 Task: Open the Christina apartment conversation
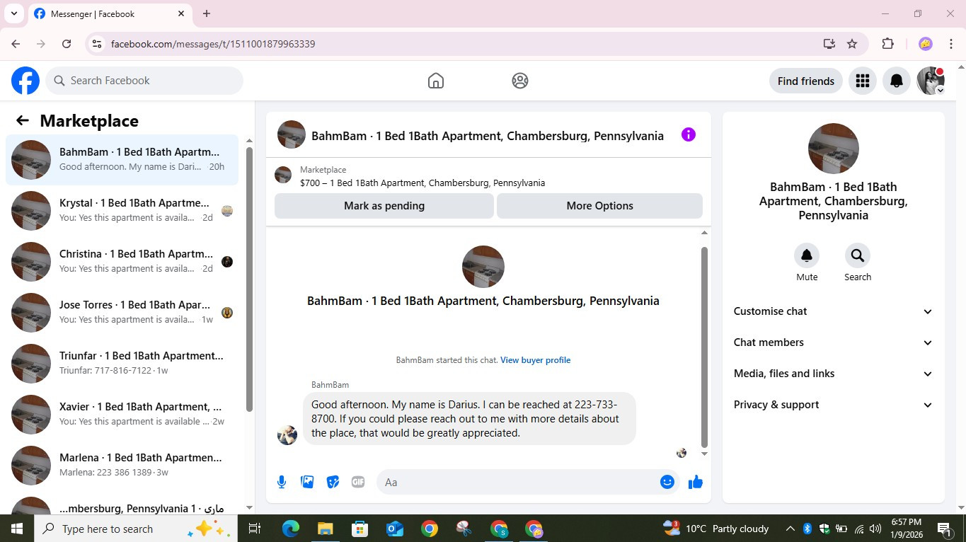coord(122,262)
